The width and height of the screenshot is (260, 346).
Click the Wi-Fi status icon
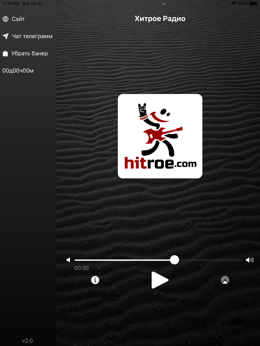[234, 3]
